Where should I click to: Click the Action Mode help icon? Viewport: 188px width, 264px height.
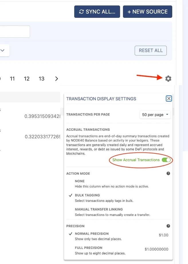pyautogui.click(x=168, y=173)
